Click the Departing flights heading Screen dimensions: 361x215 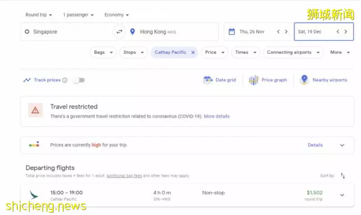[x=50, y=168]
